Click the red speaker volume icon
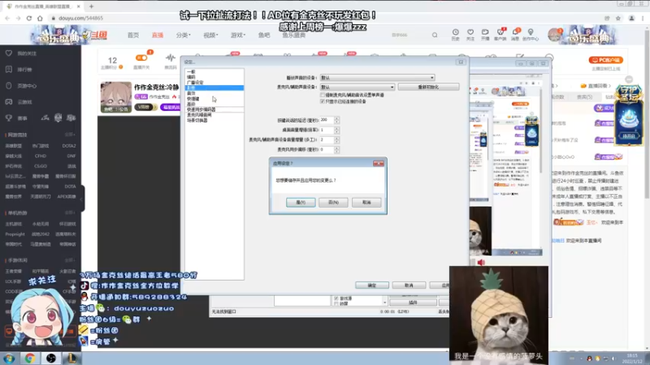This screenshot has width=650, height=365. (x=481, y=262)
